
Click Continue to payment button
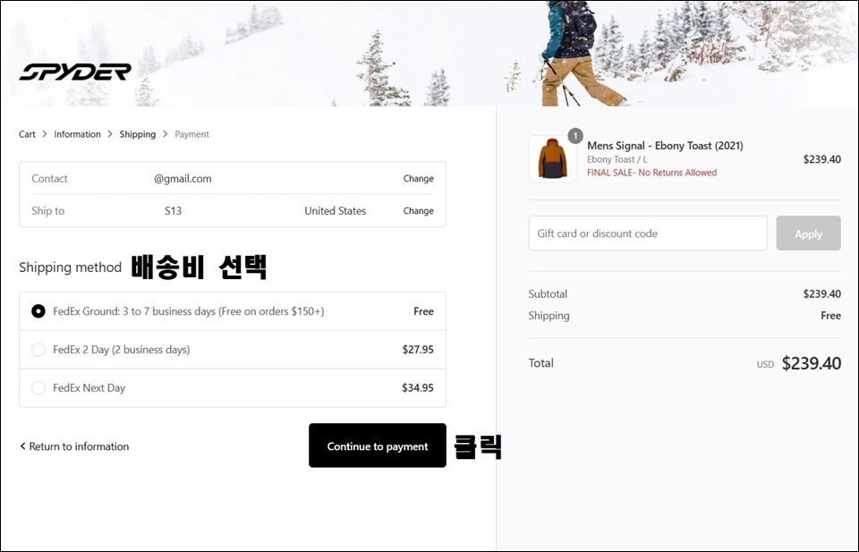pos(378,446)
